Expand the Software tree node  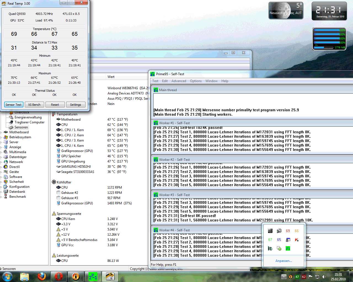[x=1, y=177]
